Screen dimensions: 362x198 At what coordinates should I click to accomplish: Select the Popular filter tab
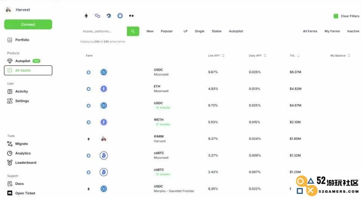pyautogui.click(x=167, y=31)
